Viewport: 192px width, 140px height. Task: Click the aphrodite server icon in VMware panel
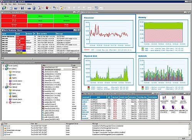point(183,107)
